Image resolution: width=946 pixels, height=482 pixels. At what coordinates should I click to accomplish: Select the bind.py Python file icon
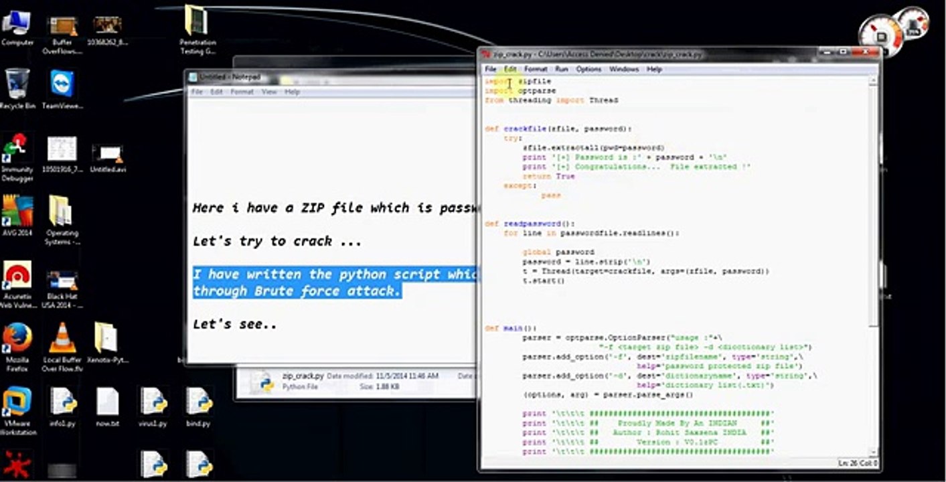pyautogui.click(x=198, y=406)
